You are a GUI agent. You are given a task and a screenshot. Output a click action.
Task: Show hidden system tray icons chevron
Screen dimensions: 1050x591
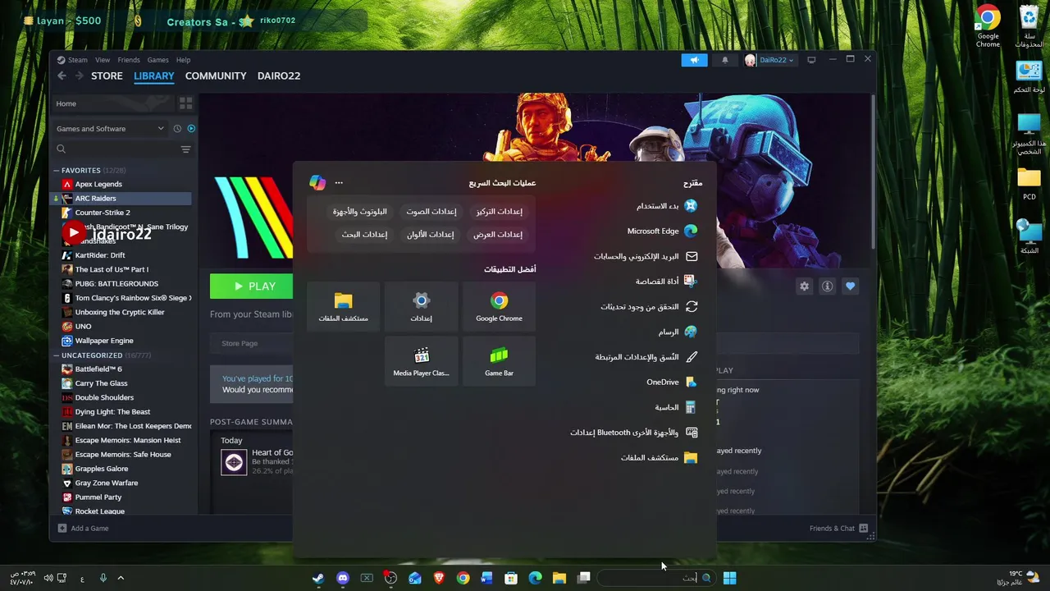point(121,578)
